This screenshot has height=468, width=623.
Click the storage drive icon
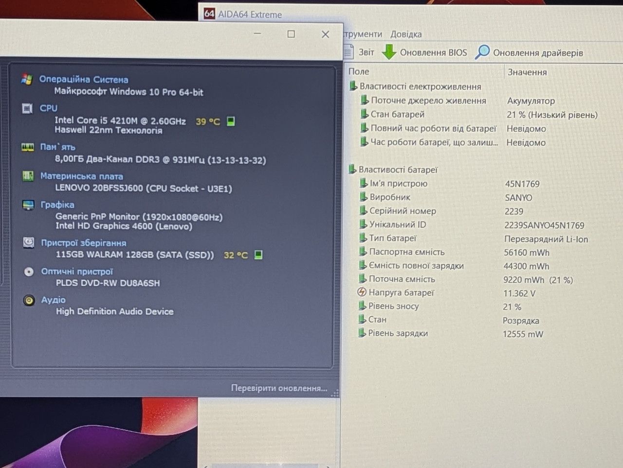[x=29, y=242]
